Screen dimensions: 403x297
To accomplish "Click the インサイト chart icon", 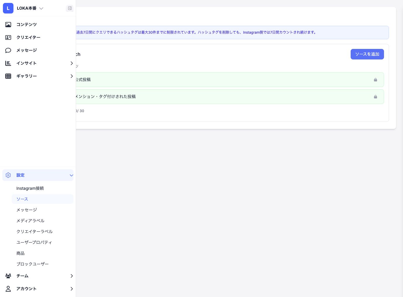I will (x=8, y=63).
